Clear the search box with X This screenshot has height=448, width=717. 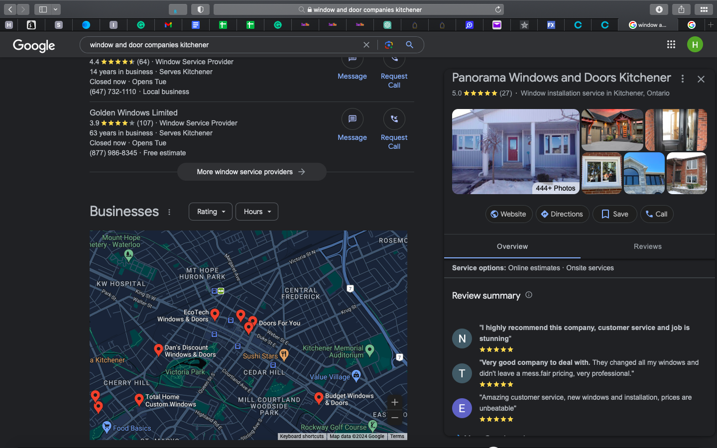(x=366, y=45)
